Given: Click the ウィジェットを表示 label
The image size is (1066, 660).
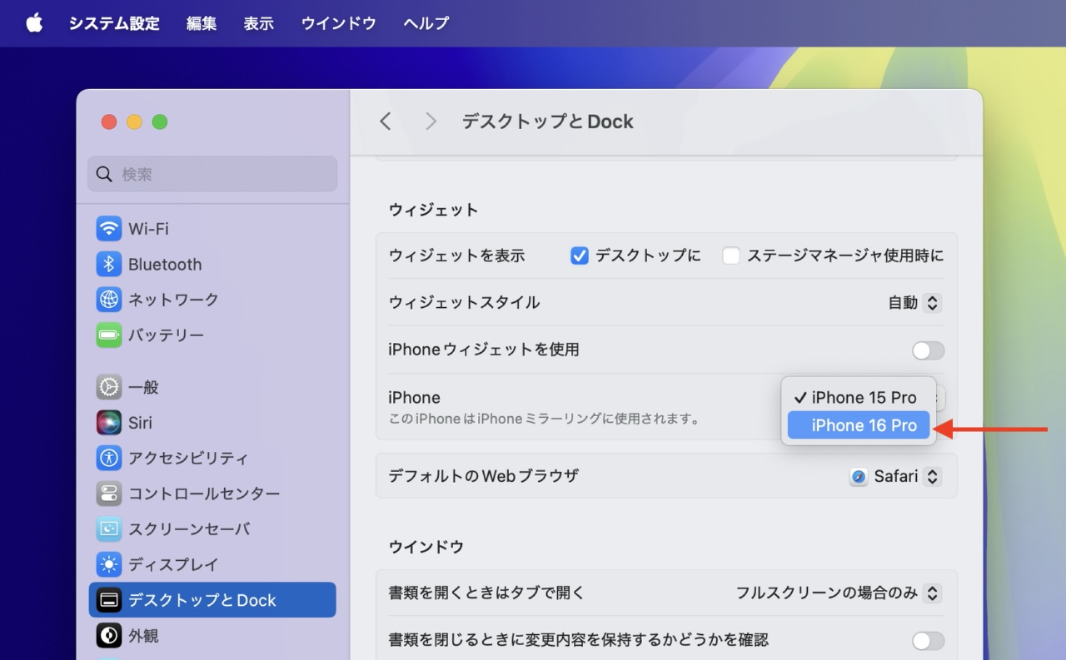Looking at the screenshot, I should [456, 256].
